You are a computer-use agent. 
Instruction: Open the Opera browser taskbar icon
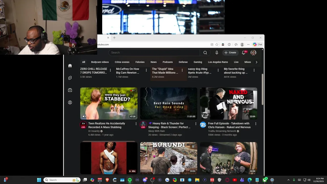click(227, 180)
